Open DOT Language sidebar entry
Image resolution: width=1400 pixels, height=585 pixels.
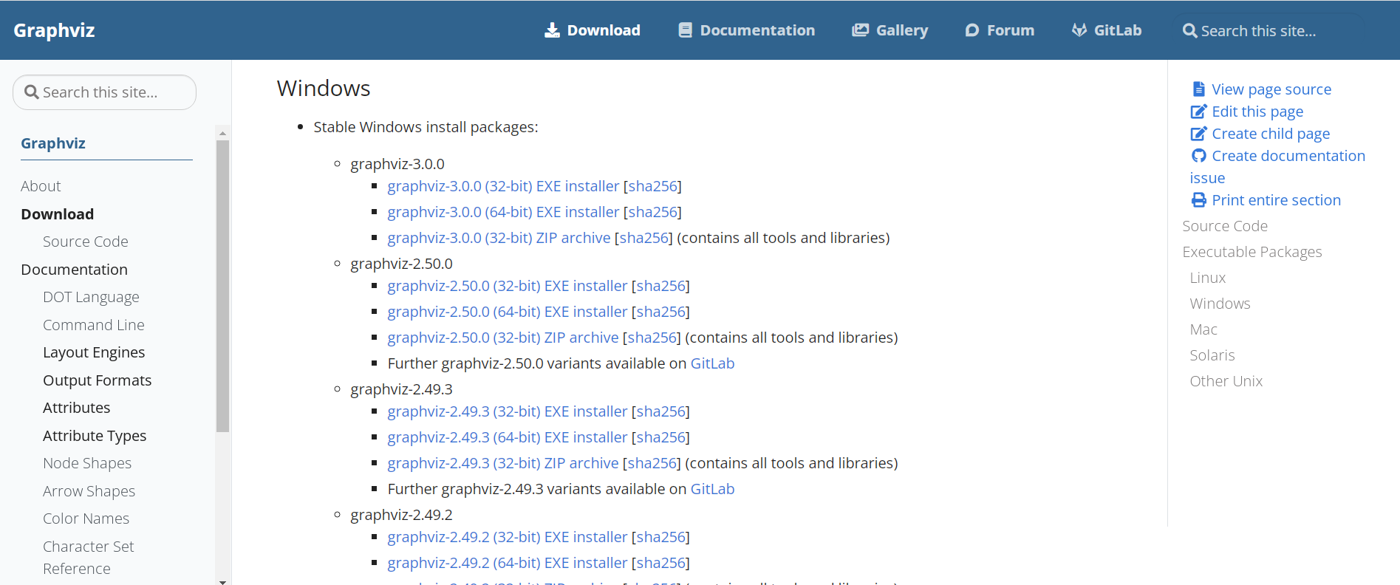pos(91,297)
